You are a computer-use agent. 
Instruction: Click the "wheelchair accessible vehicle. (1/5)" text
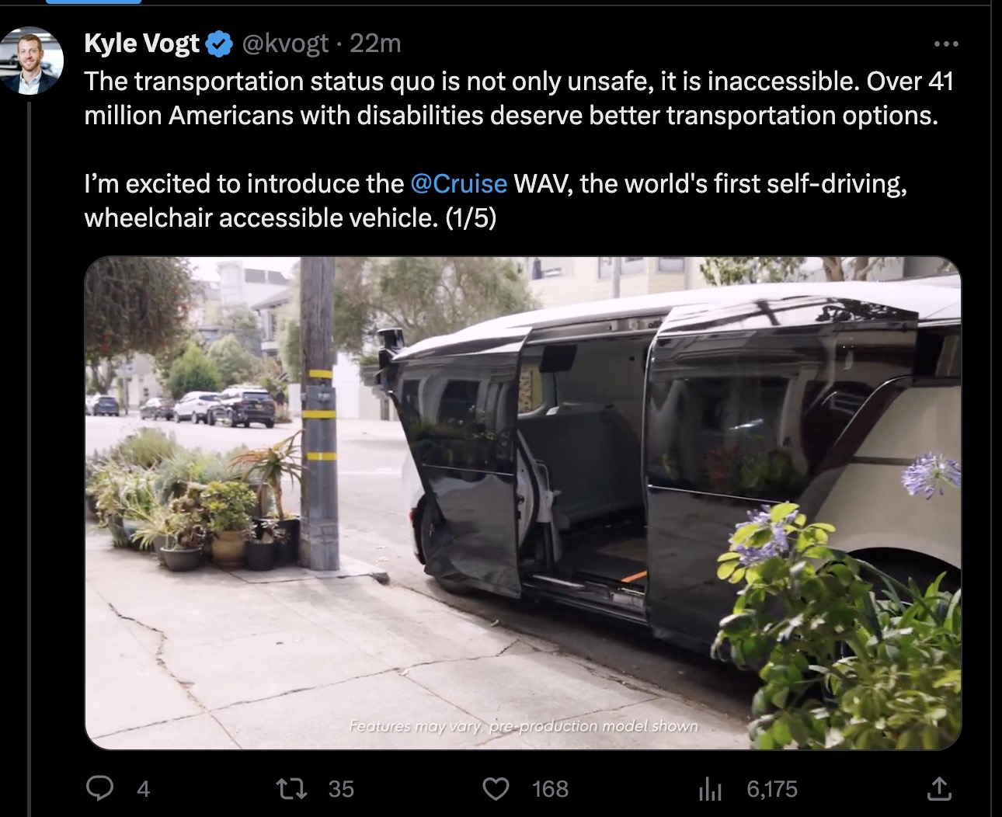[x=289, y=218]
